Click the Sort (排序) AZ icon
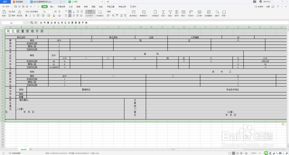 (x=177, y=12)
